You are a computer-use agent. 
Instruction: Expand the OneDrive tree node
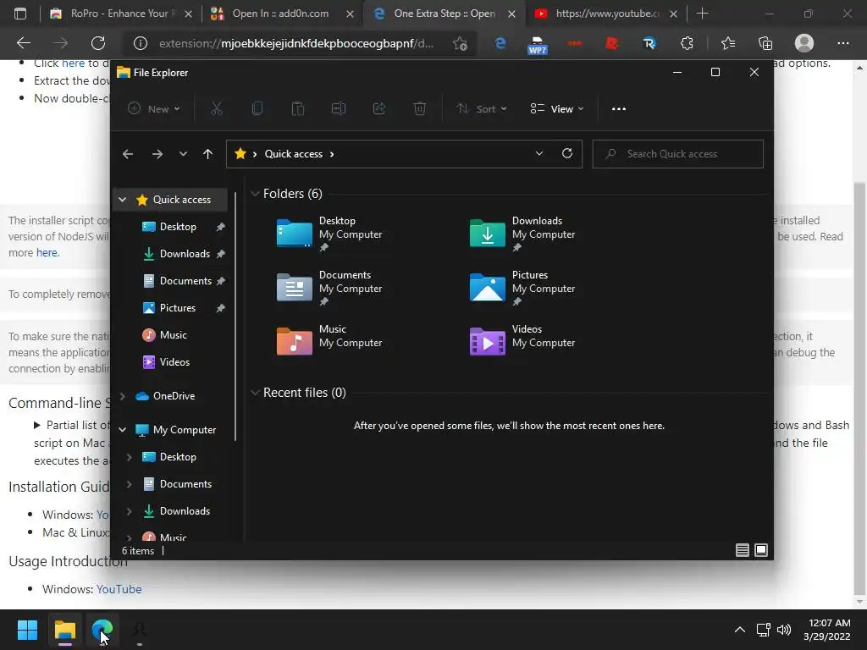click(x=122, y=396)
